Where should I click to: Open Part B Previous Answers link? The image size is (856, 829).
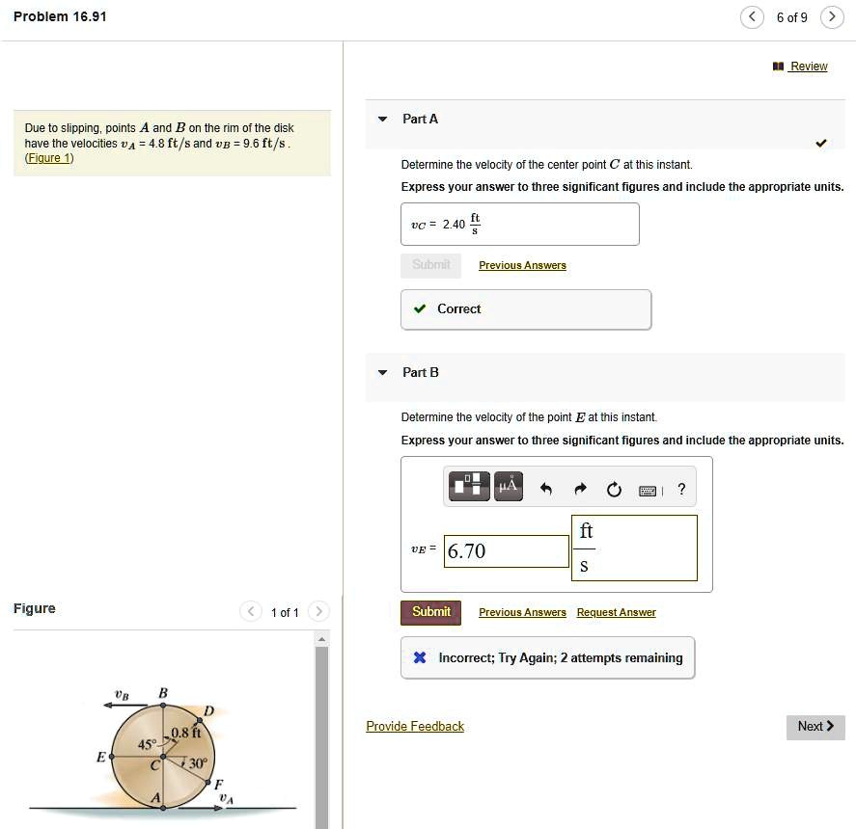[x=522, y=612]
